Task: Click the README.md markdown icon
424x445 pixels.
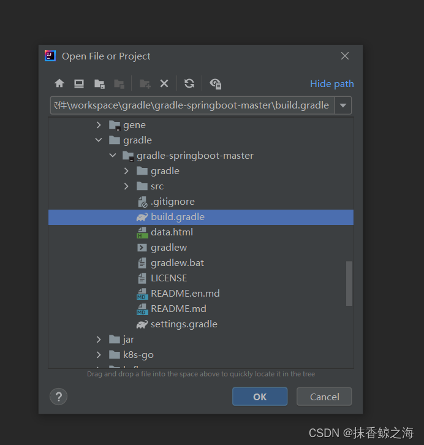Action: pos(142,309)
